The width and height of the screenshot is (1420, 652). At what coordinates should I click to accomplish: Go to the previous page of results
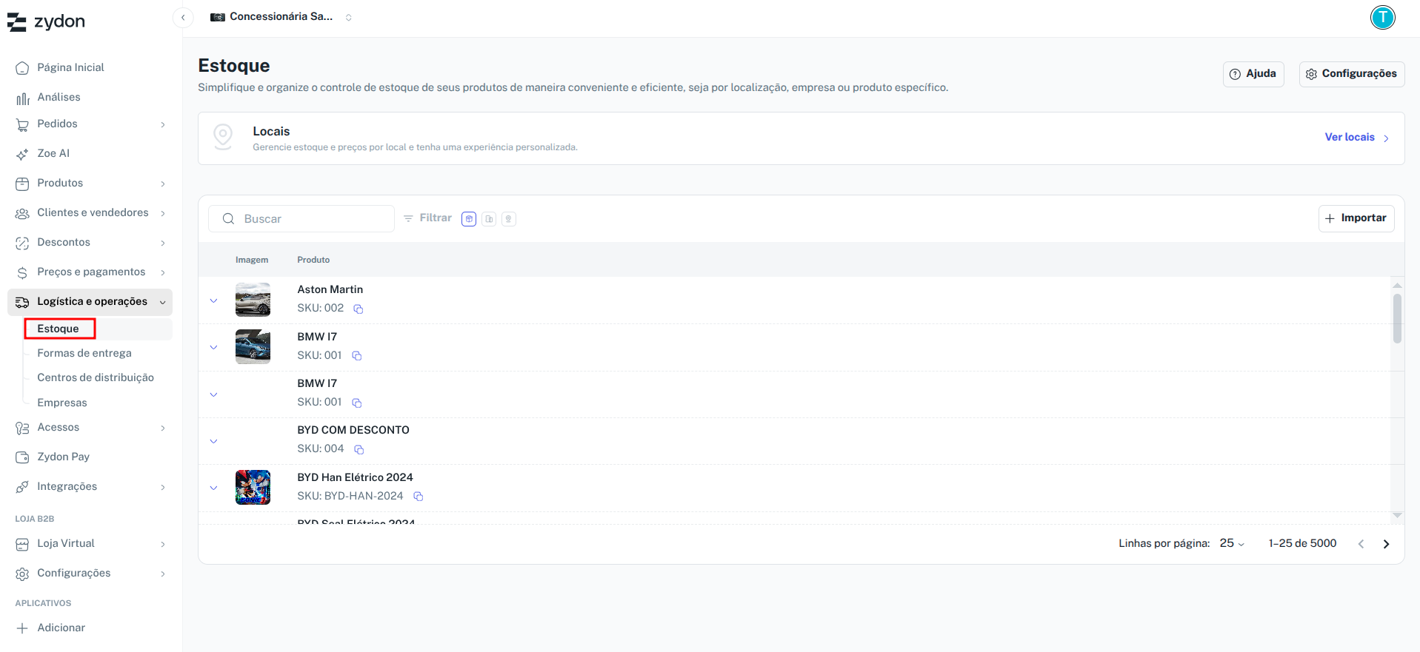(x=1361, y=544)
